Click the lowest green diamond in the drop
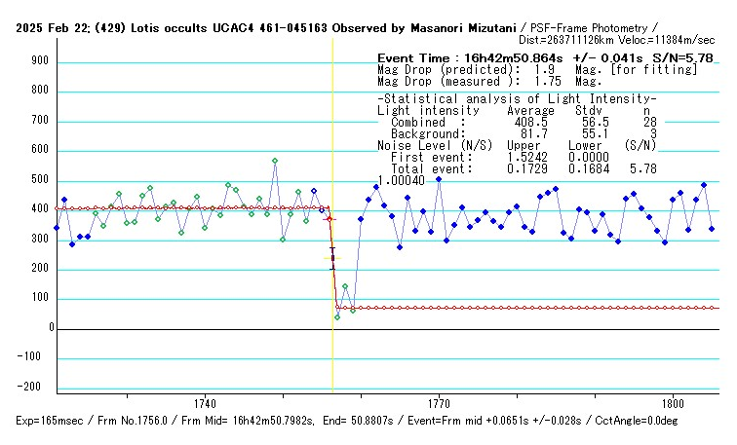 [337, 317]
